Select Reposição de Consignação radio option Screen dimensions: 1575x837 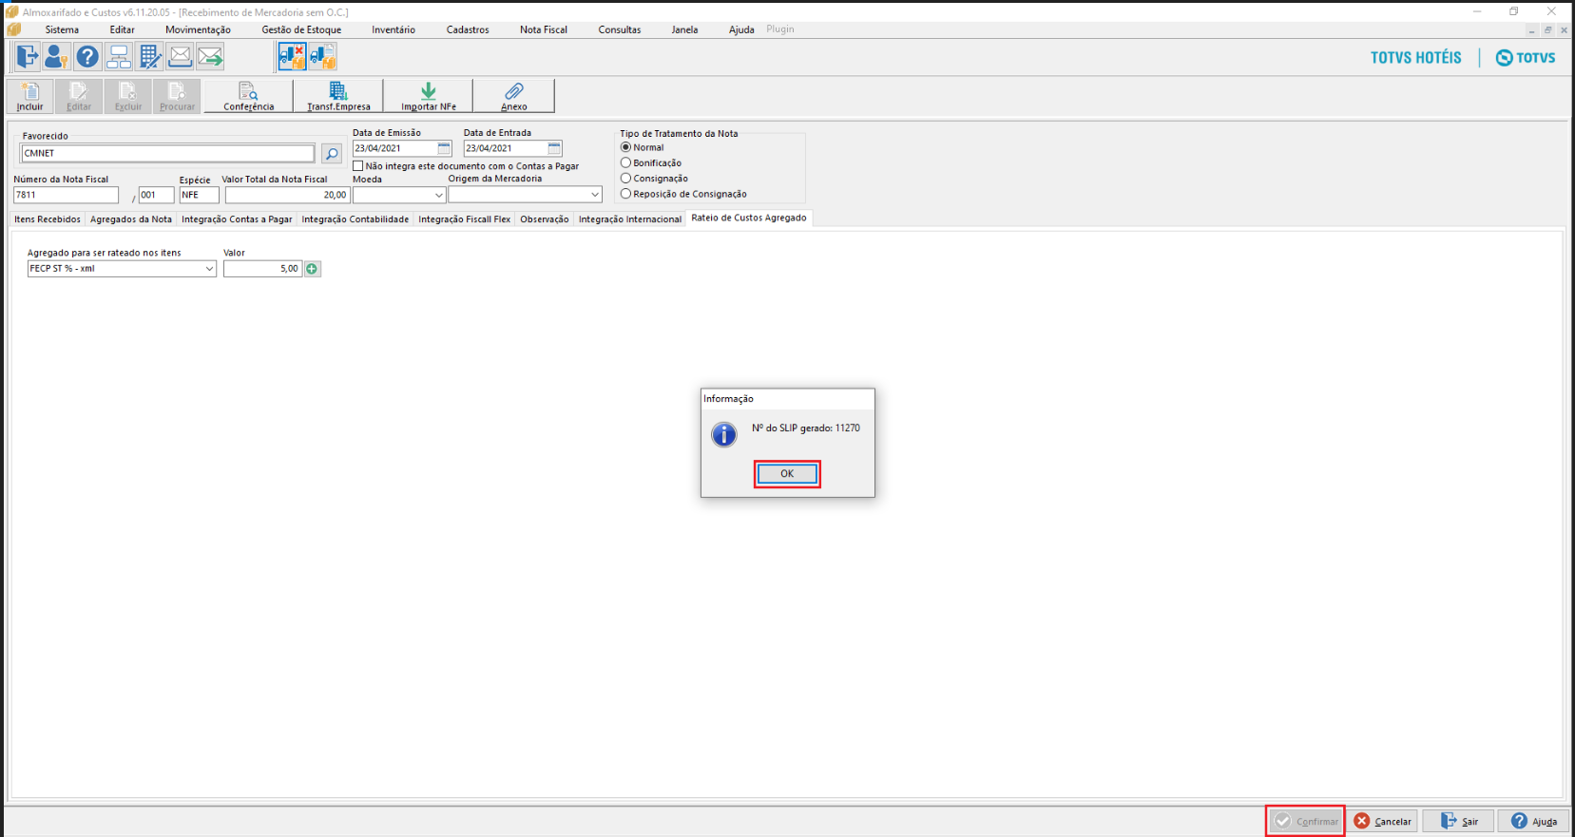tap(625, 193)
